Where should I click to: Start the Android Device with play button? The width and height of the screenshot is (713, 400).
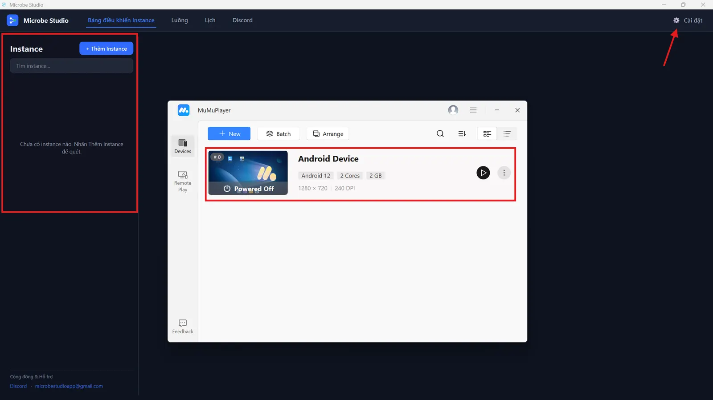pyautogui.click(x=483, y=173)
